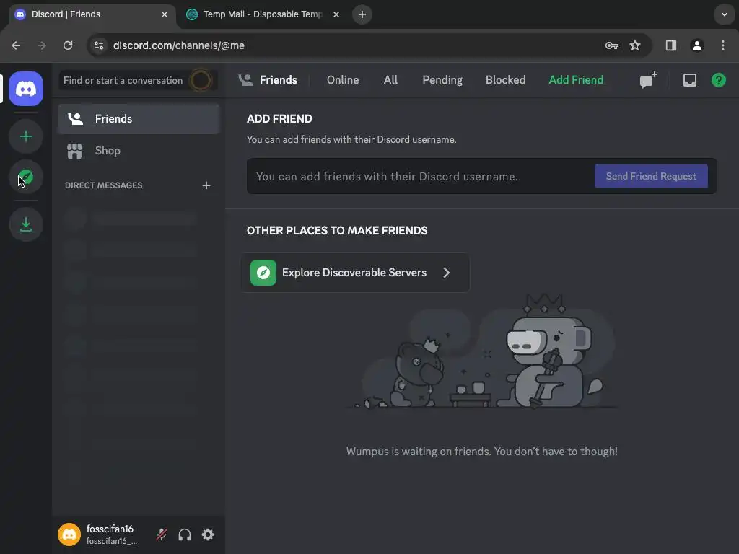Open a new browser tab
Viewport: 739px width, 554px height.
pos(362,14)
